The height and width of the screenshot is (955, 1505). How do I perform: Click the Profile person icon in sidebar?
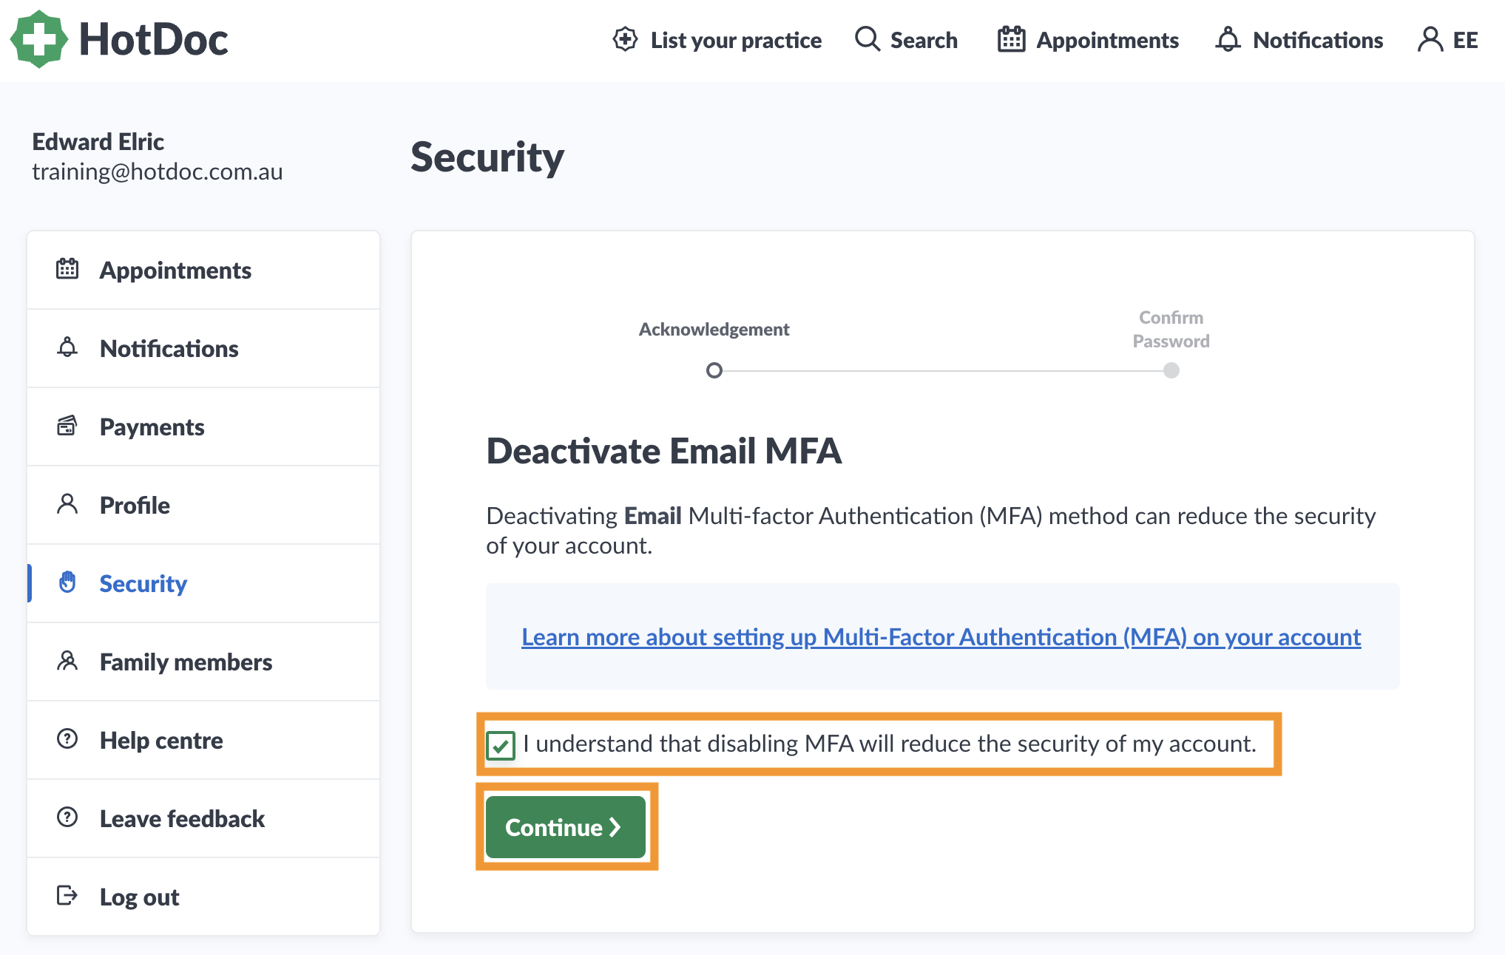point(67,504)
